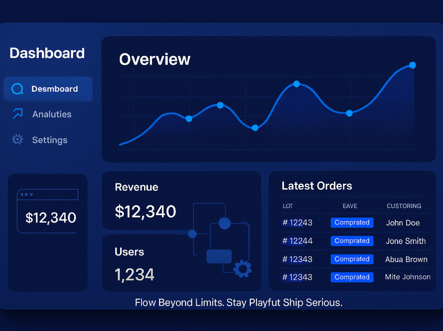Viewport: 443px width, 331px height.
Task: Select customer name John Doe
Action: 403,223
